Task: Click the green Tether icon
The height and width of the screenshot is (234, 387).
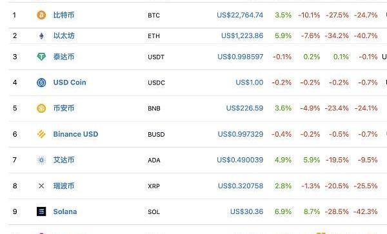Action: (x=41, y=57)
